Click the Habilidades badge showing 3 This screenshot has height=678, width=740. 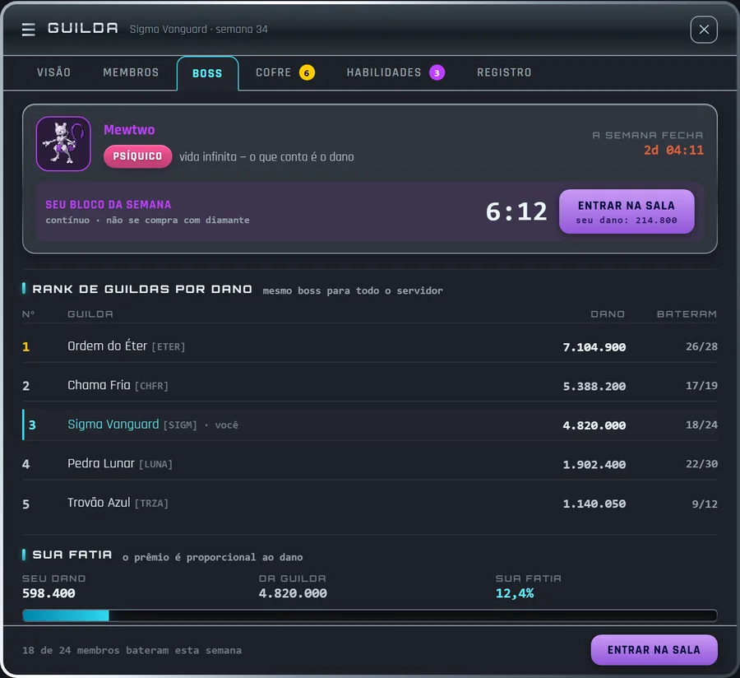pos(437,72)
